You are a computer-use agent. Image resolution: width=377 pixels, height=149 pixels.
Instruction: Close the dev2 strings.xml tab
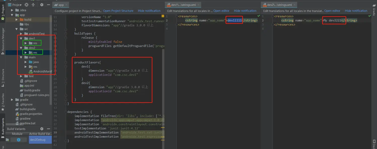(295, 5)
